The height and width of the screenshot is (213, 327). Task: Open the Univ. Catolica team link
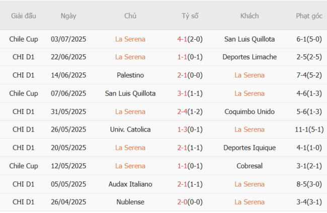tap(130, 129)
